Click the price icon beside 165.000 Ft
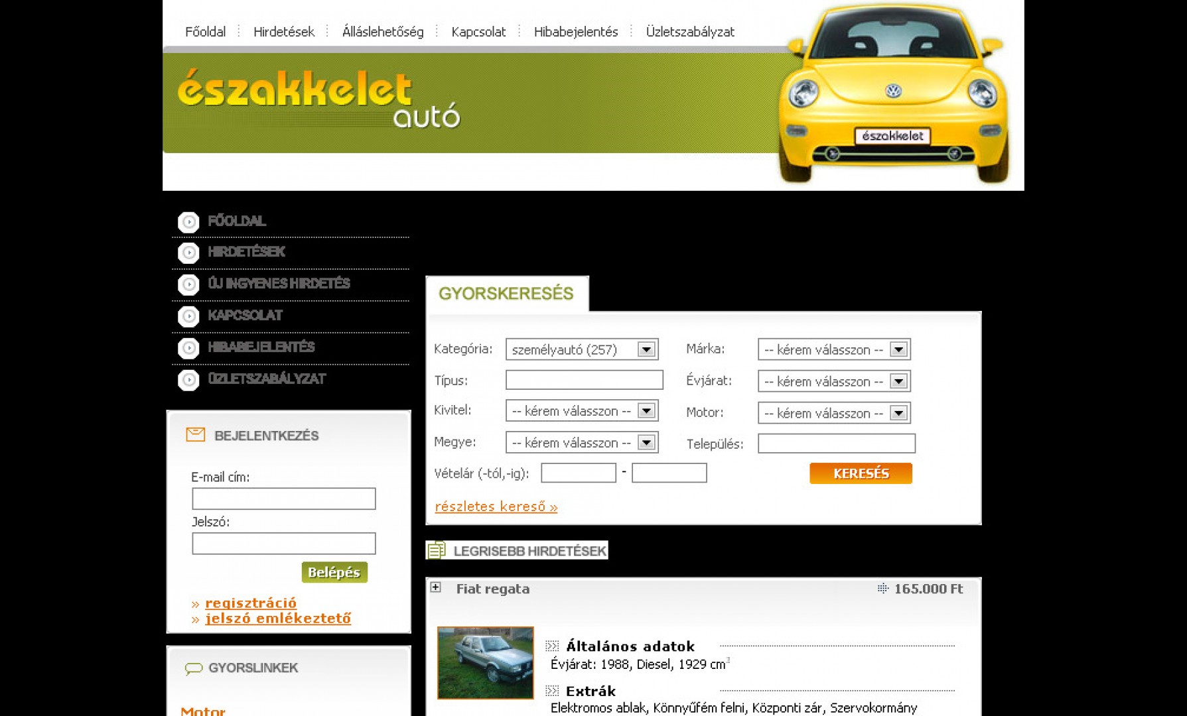Image resolution: width=1187 pixels, height=716 pixels. [882, 588]
